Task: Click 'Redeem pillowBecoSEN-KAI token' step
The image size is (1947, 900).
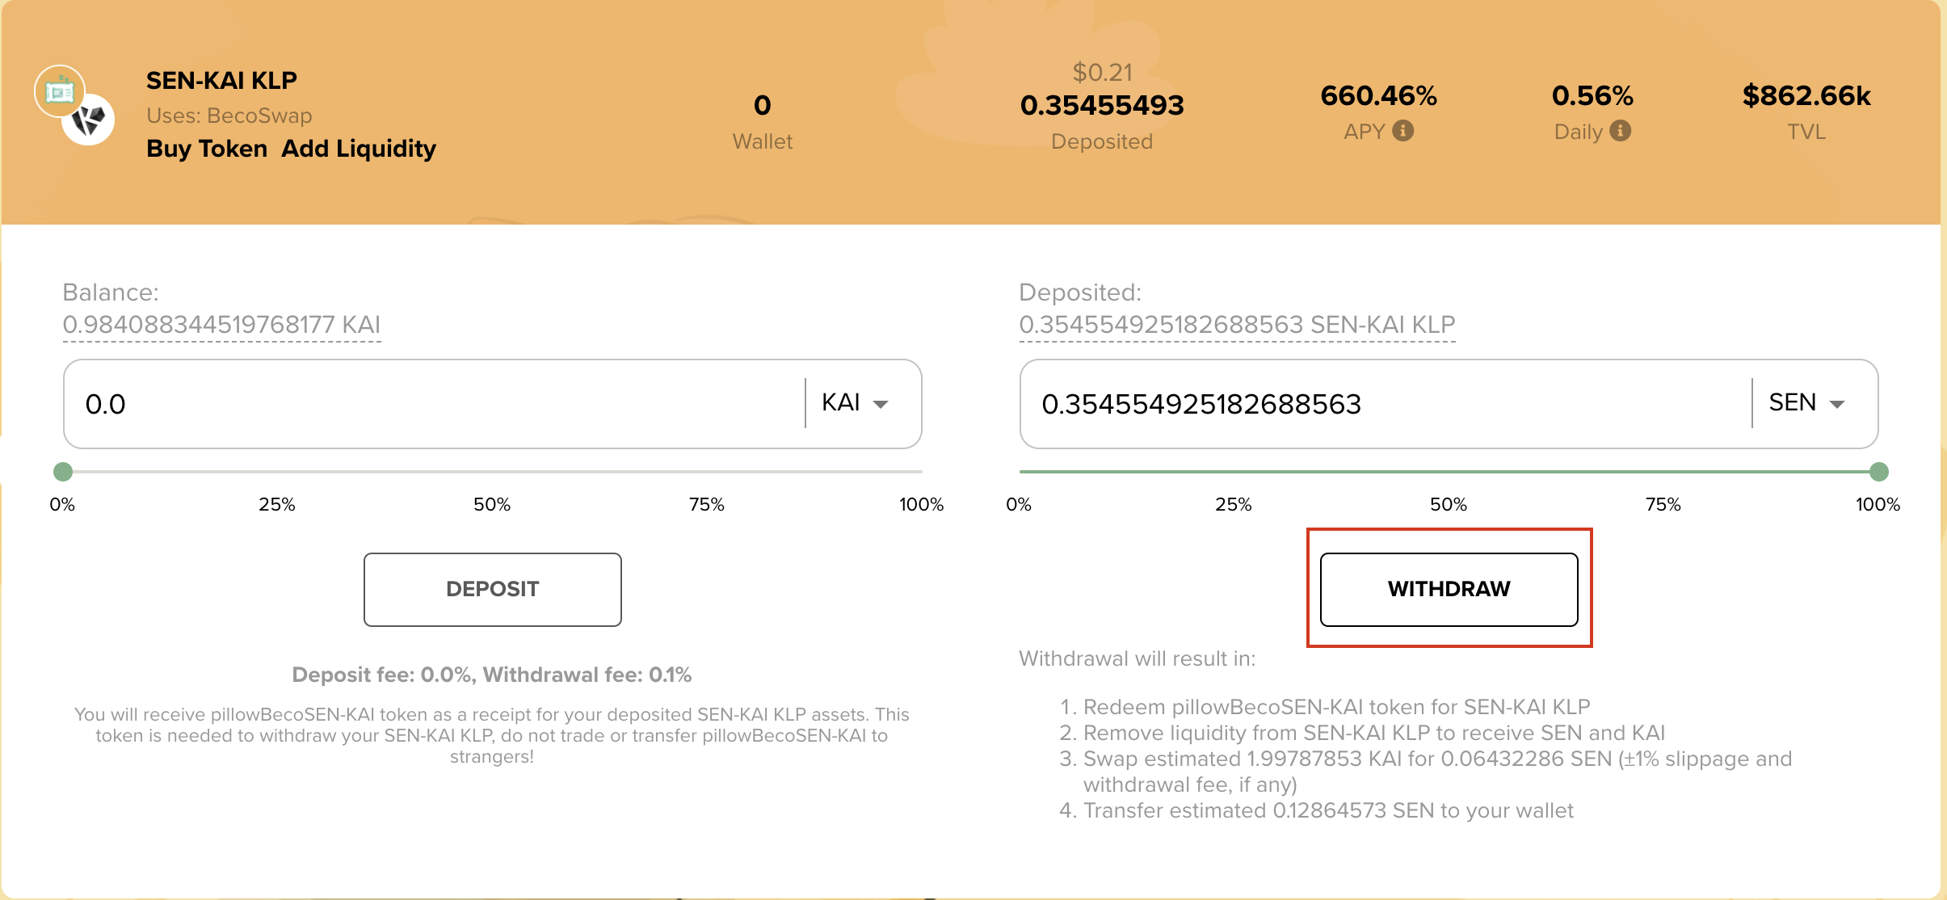Action: [1336, 707]
